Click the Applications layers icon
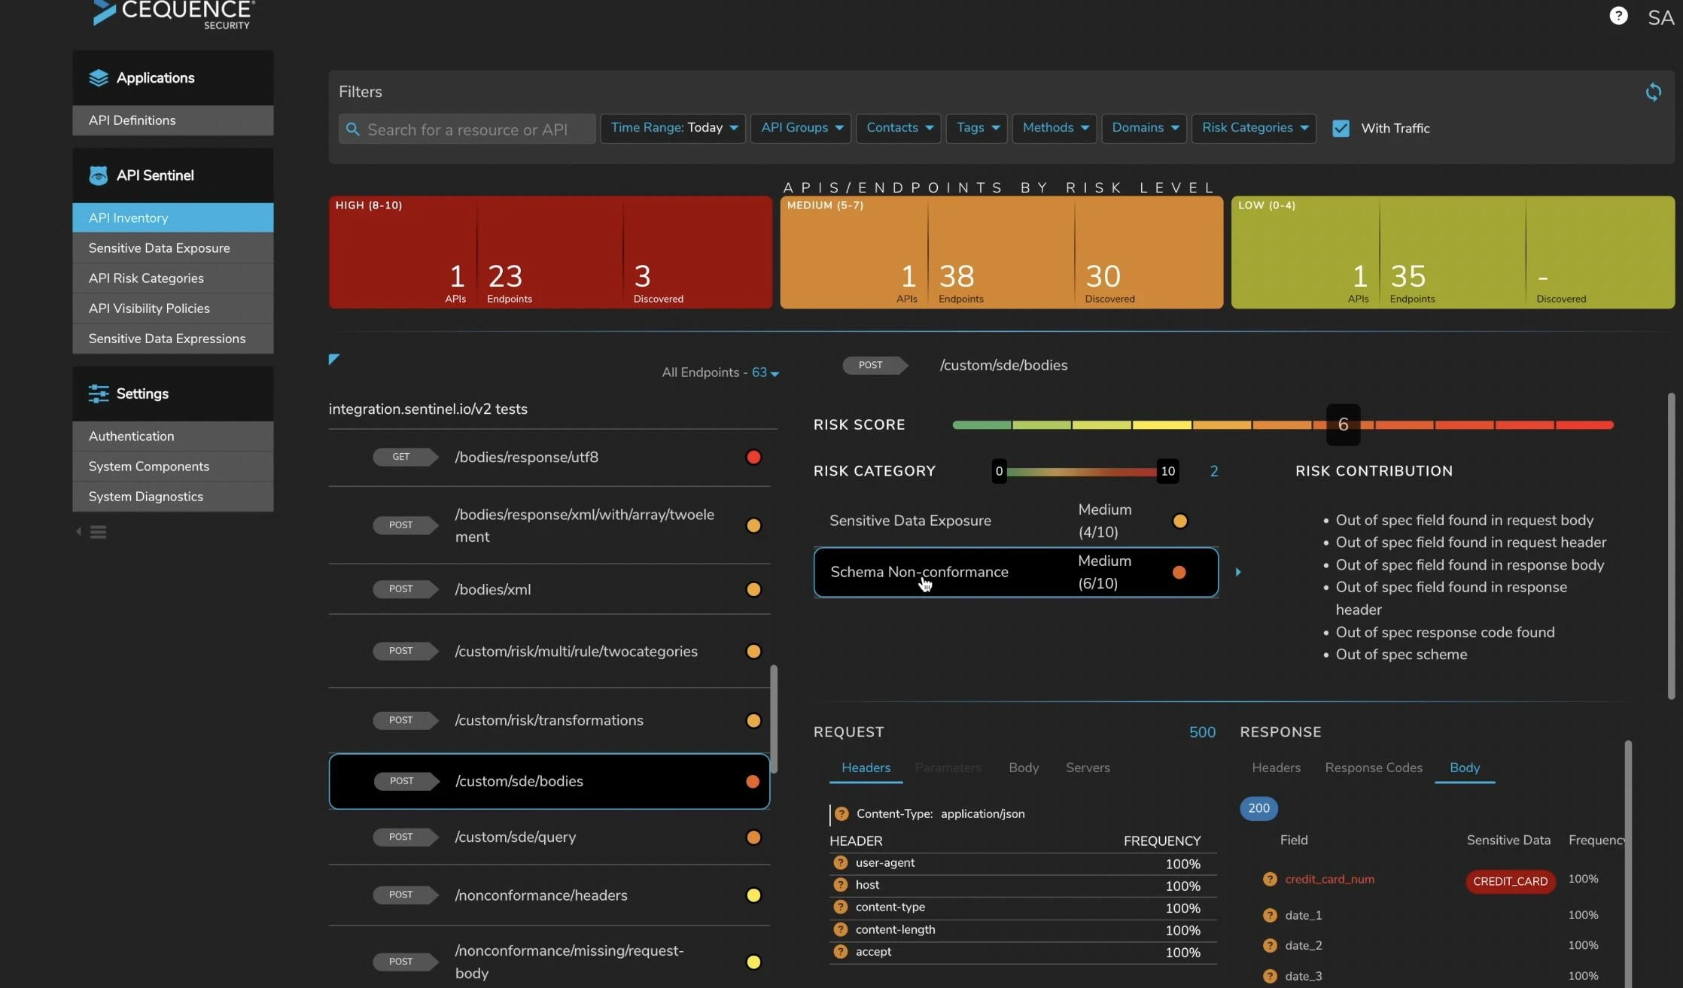The image size is (1683, 988). (98, 78)
